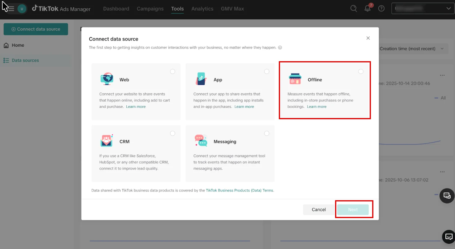
Task: Click the Home house icon in sidebar
Action: pyautogui.click(x=6, y=45)
